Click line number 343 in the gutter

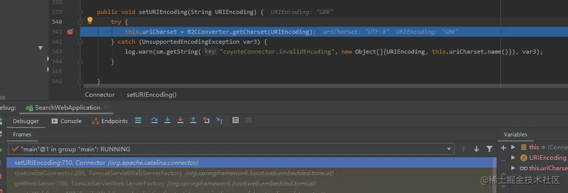coord(57,52)
